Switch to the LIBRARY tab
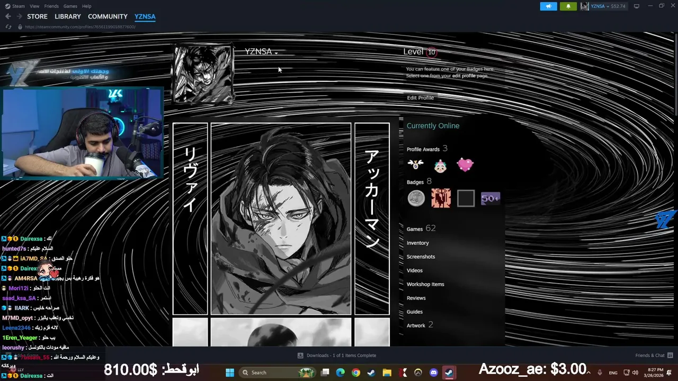678x381 pixels. coord(68,16)
